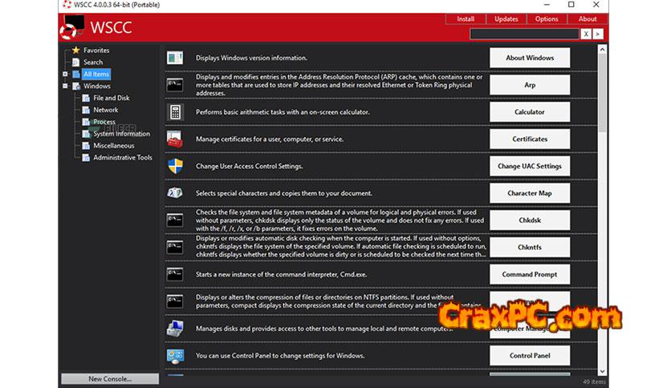The image size is (671, 388).
Task: Click the Chkntfs console icon
Action: 175,247
